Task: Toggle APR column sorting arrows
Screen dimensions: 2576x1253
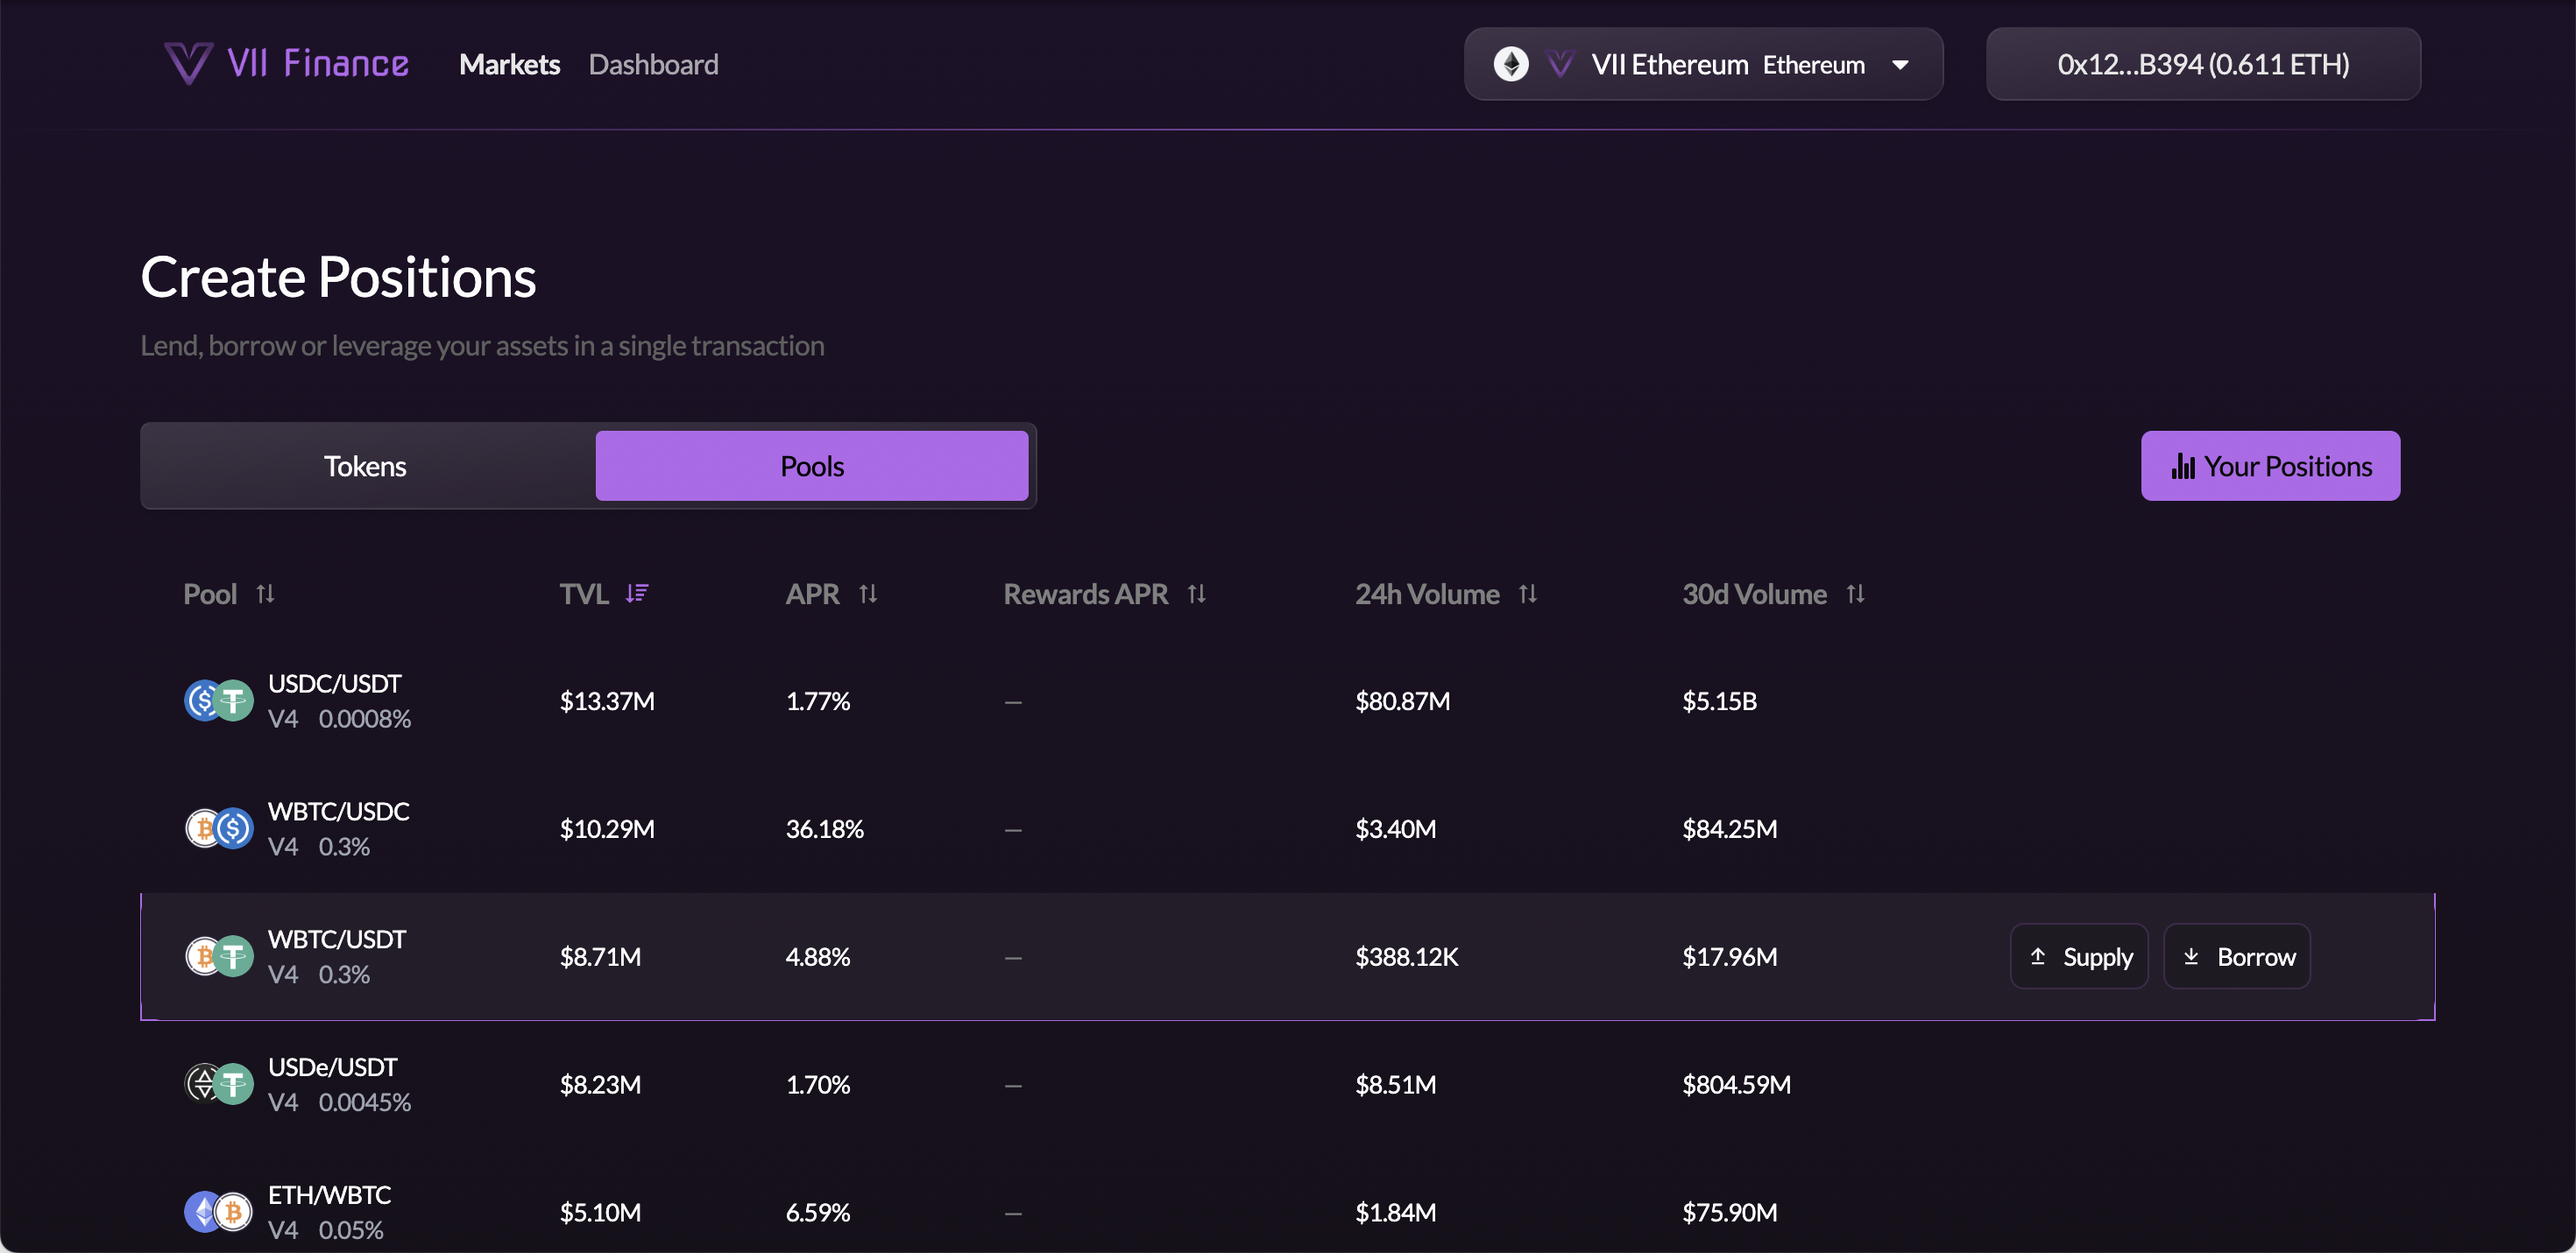Action: click(x=868, y=593)
